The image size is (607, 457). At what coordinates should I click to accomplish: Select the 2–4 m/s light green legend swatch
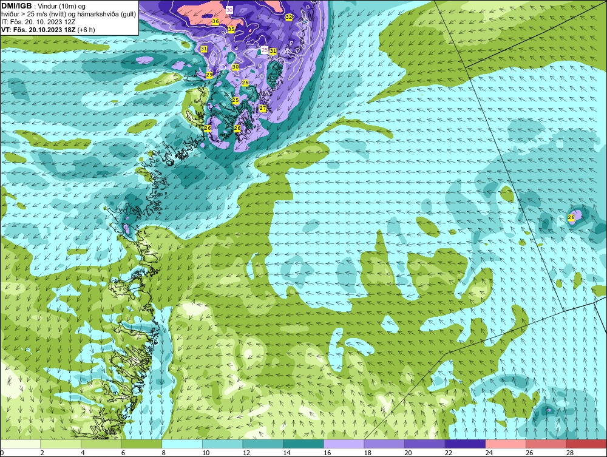(x=61, y=444)
